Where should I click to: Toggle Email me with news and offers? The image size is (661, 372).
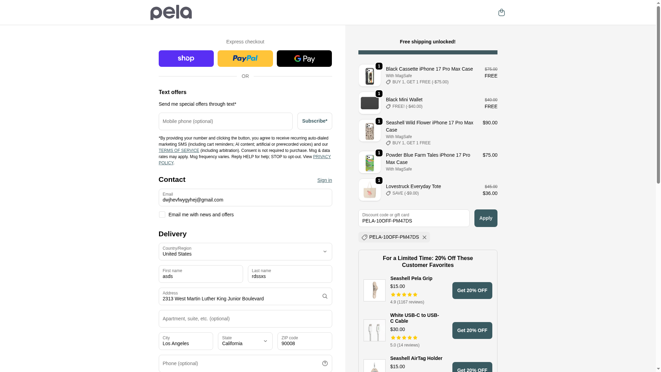(x=162, y=215)
